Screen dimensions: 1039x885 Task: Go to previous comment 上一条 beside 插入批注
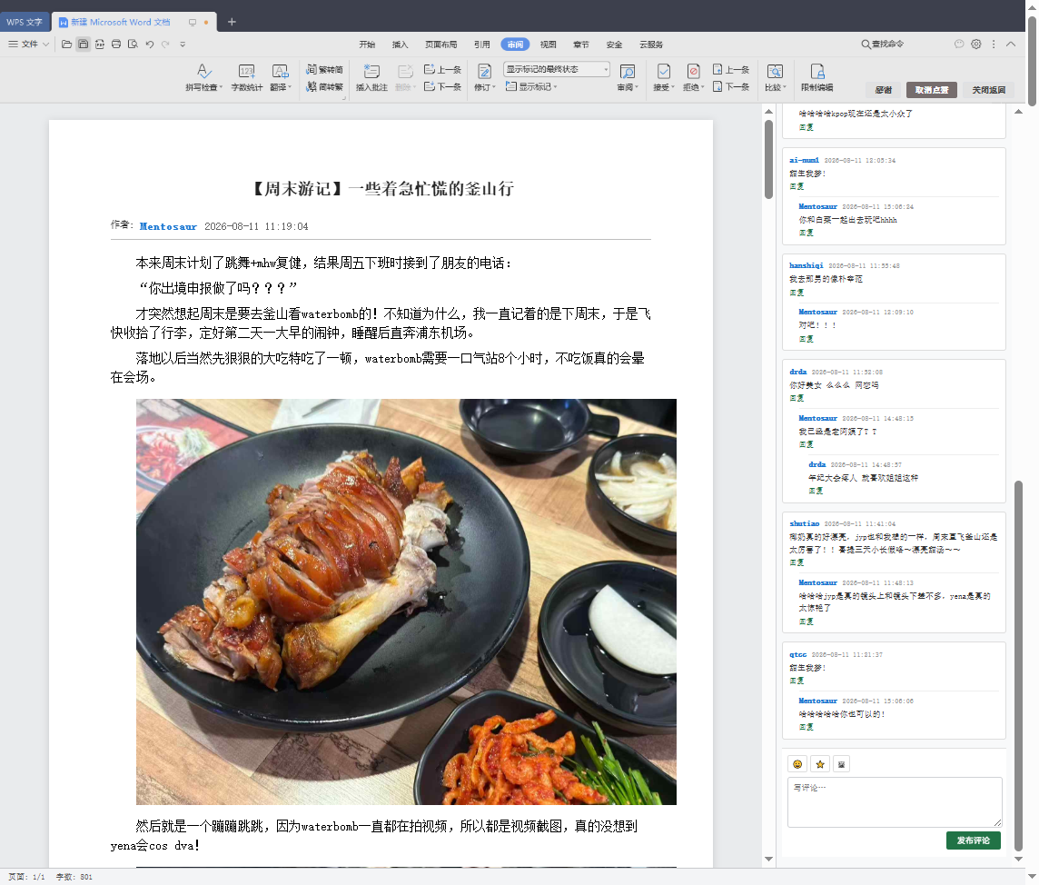[442, 69]
